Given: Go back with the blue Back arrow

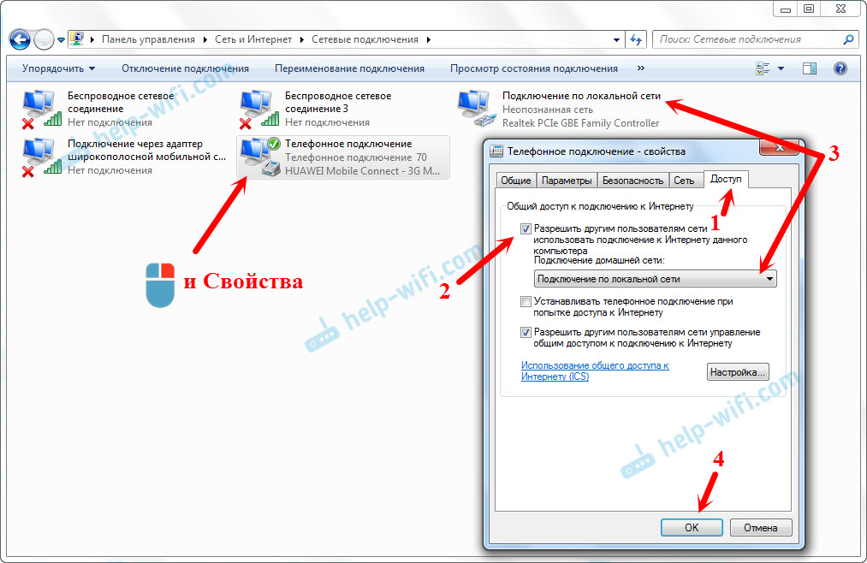Looking at the screenshot, I should point(20,39).
